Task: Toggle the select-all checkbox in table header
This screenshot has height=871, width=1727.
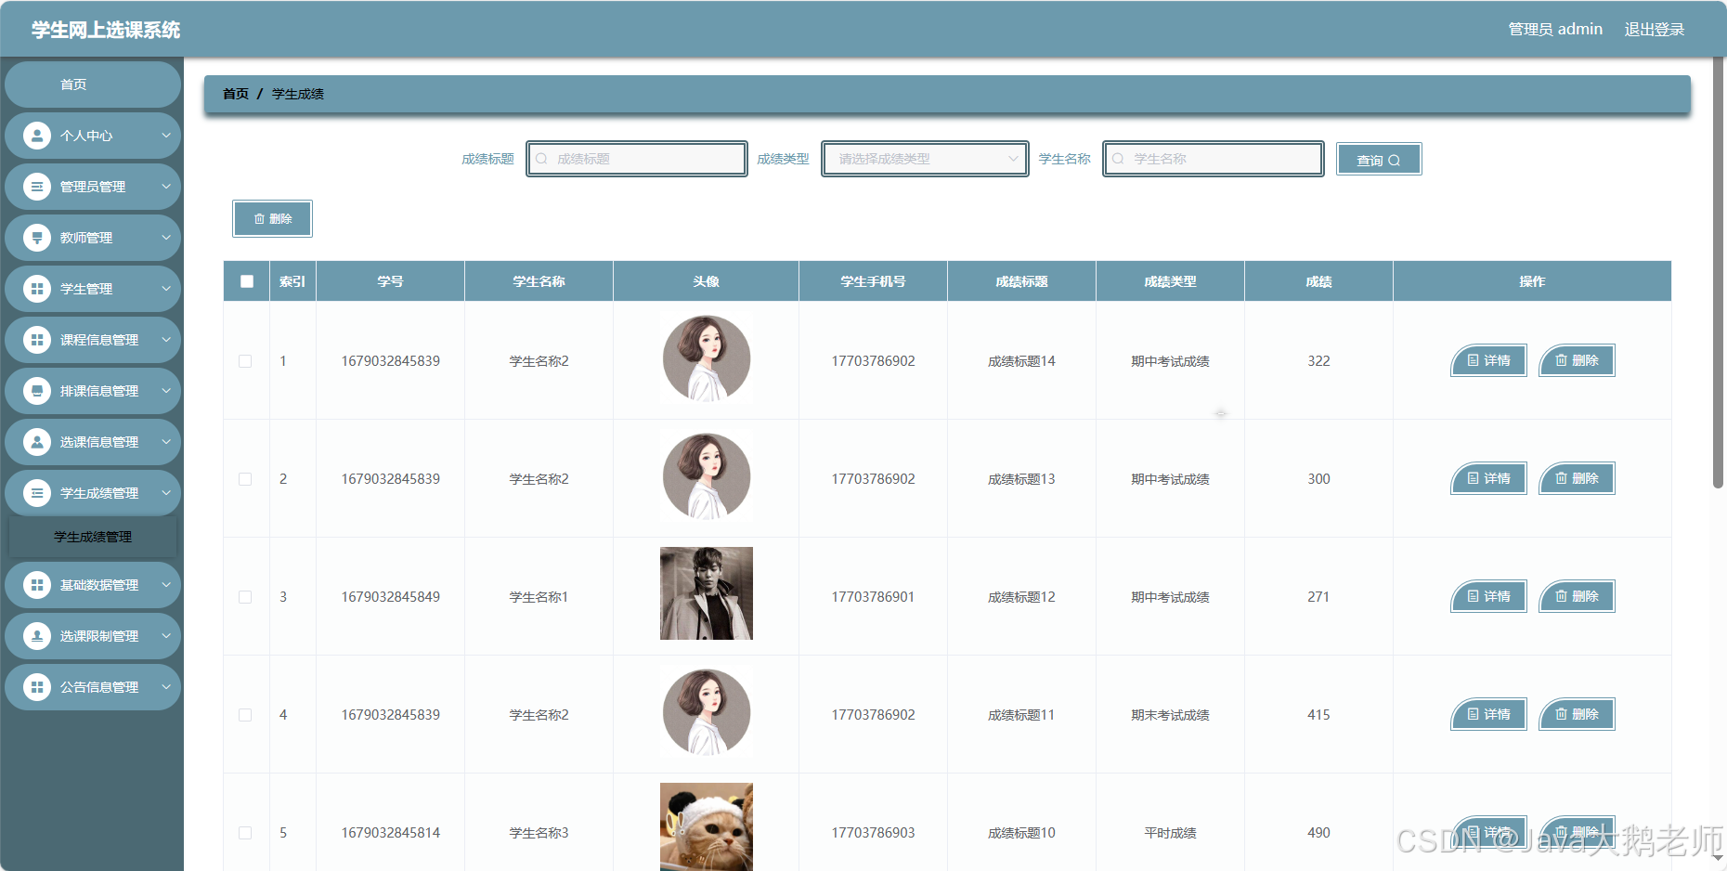Action: (x=247, y=281)
